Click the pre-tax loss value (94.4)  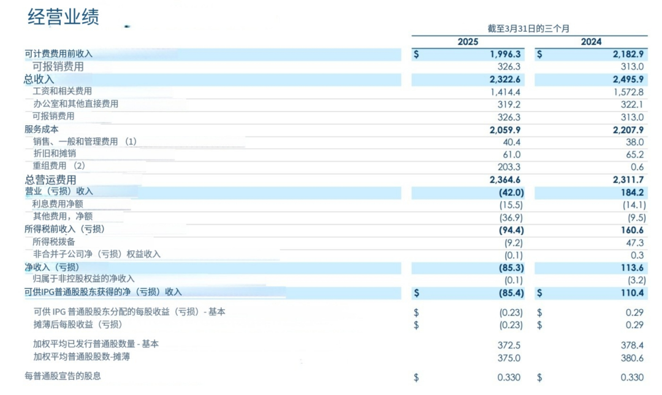[x=511, y=230]
